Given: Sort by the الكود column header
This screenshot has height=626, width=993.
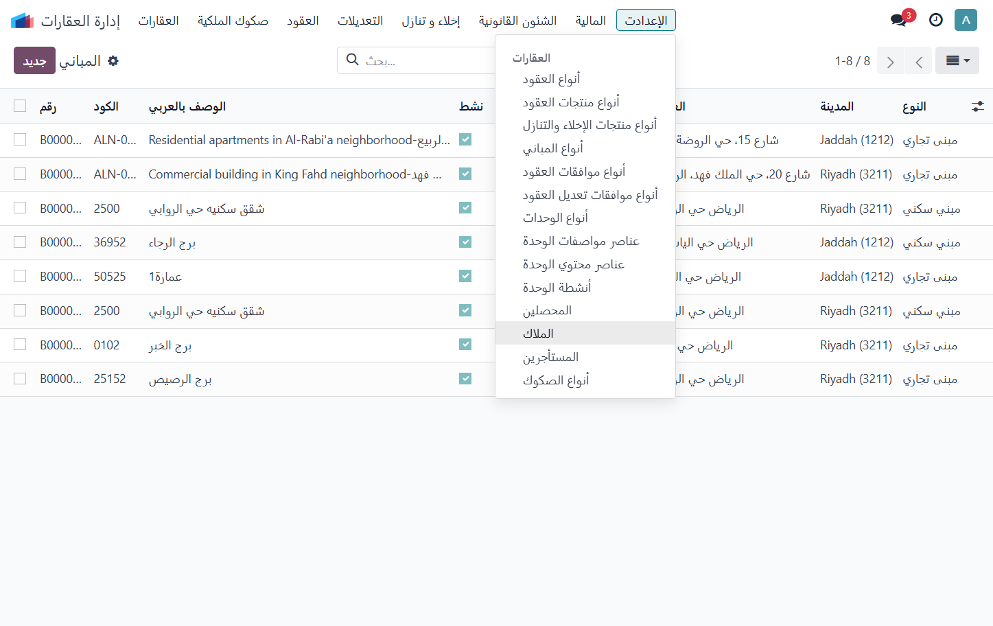Looking at the screenshot, I should [x=106, y=106].
